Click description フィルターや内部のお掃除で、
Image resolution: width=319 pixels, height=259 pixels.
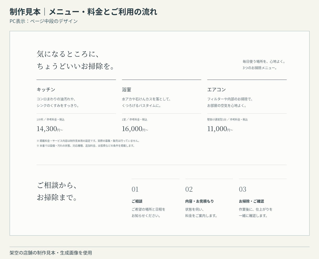point(230,99)
